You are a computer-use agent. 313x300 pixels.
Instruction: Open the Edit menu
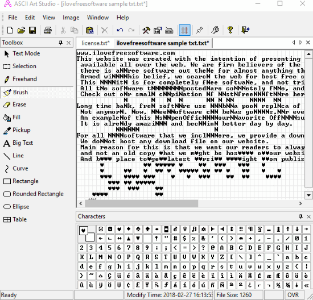30,18
